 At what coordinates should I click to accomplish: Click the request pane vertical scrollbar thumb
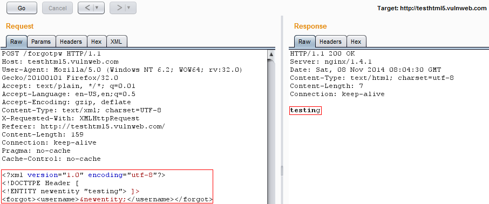tap(271, 131)
